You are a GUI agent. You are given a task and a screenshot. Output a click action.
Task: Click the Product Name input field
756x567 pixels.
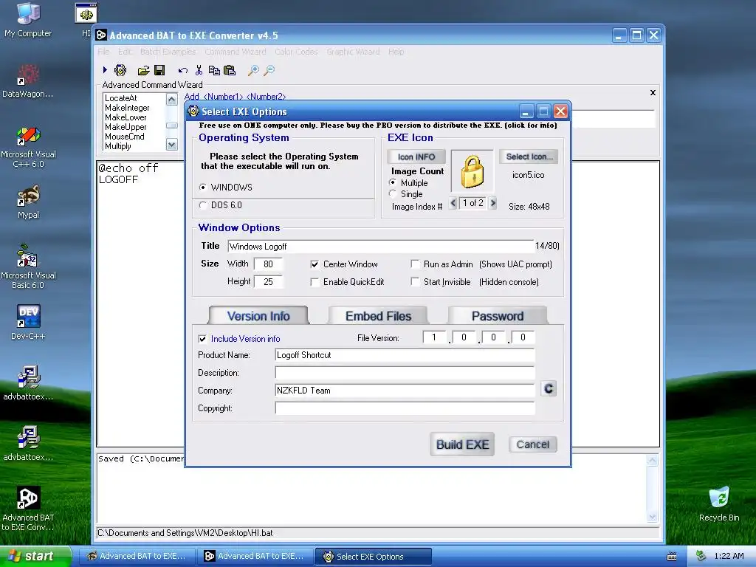(x=405, y=355)
